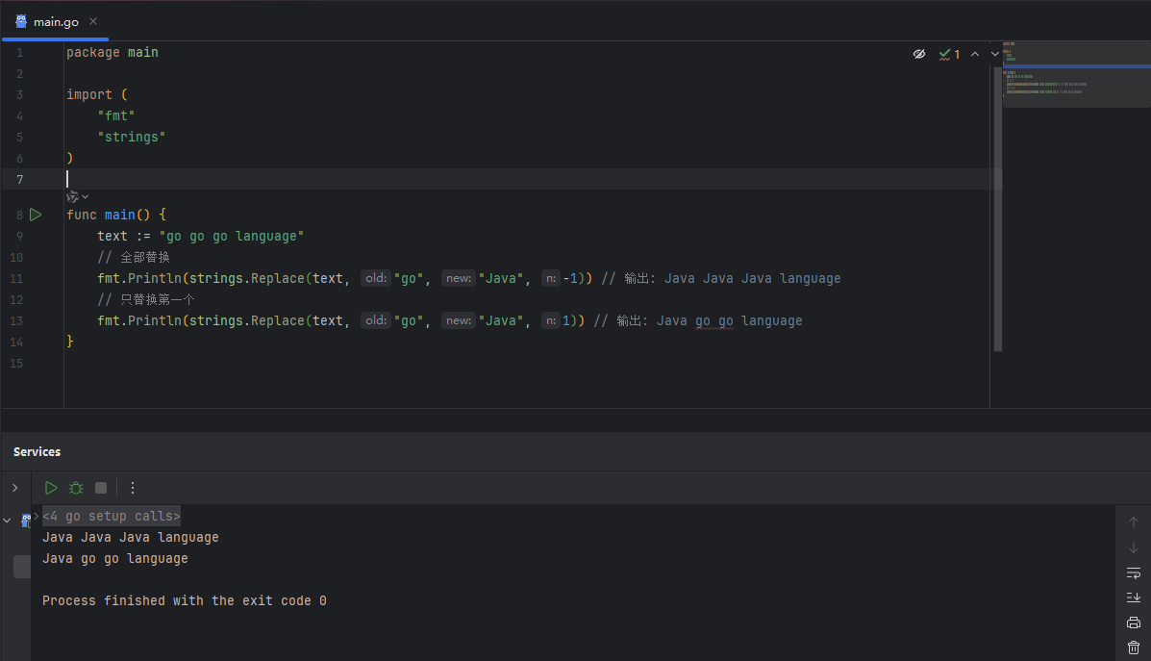Open the AI actions dropdown above func main

77,196
